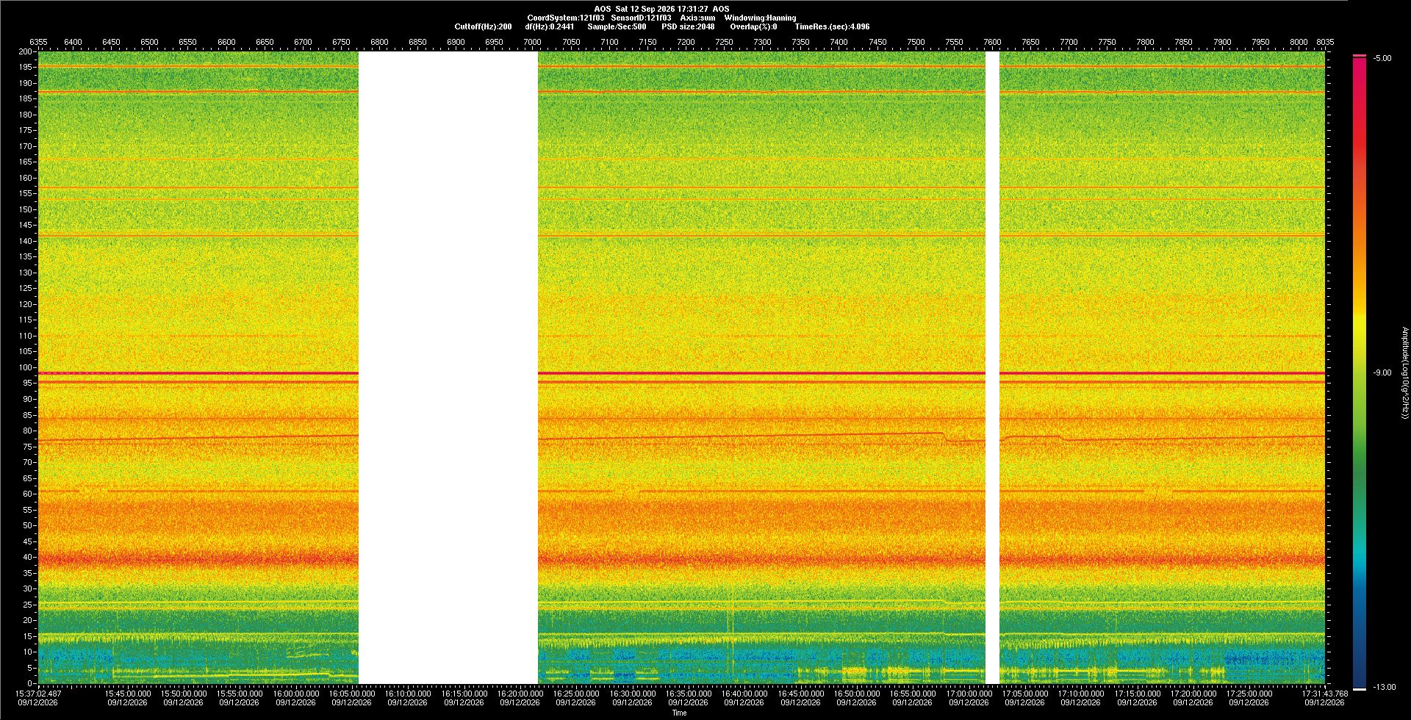Select the 15:37:02.487 start time label

click(39, 694)
